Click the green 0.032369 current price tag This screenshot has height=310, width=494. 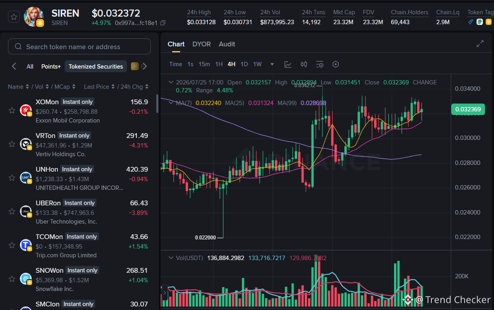click(468, 109)
